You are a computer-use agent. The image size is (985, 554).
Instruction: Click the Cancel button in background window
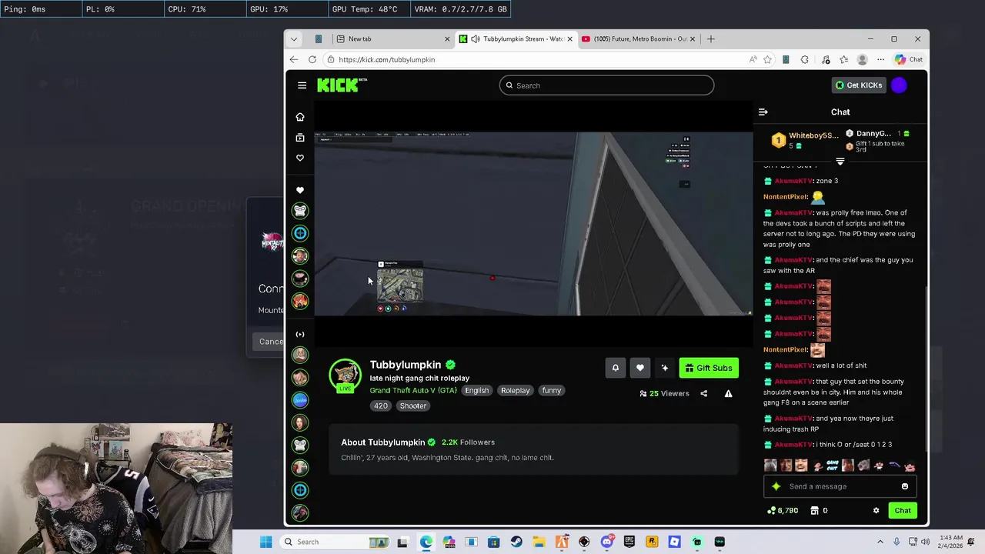click(269, 342)
